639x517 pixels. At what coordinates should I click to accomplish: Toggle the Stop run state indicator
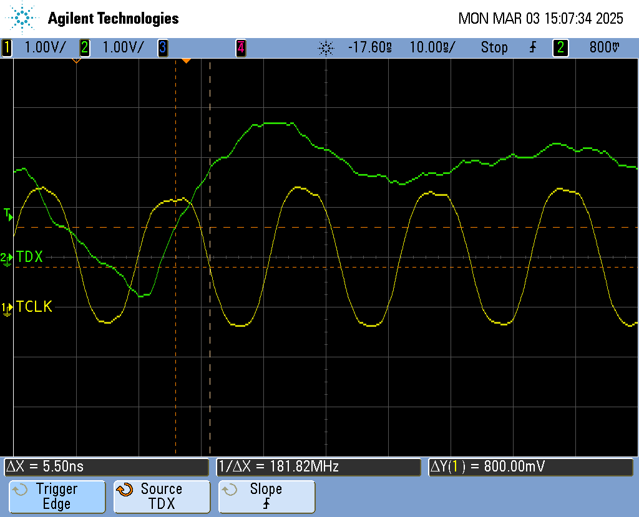pos(494,47)
